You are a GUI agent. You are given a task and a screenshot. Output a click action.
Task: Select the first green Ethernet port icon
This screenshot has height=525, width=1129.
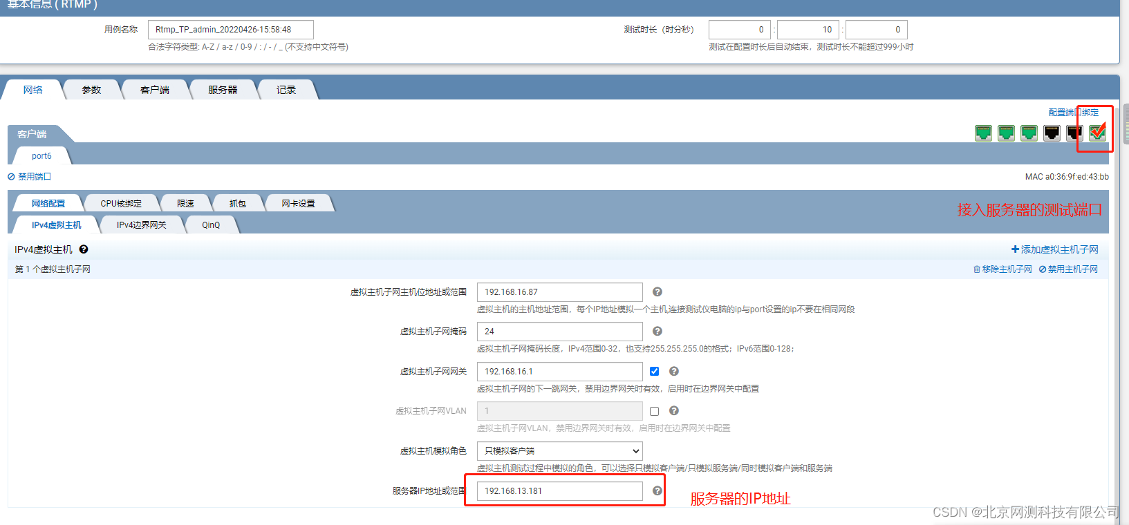(x=983, y=133)
